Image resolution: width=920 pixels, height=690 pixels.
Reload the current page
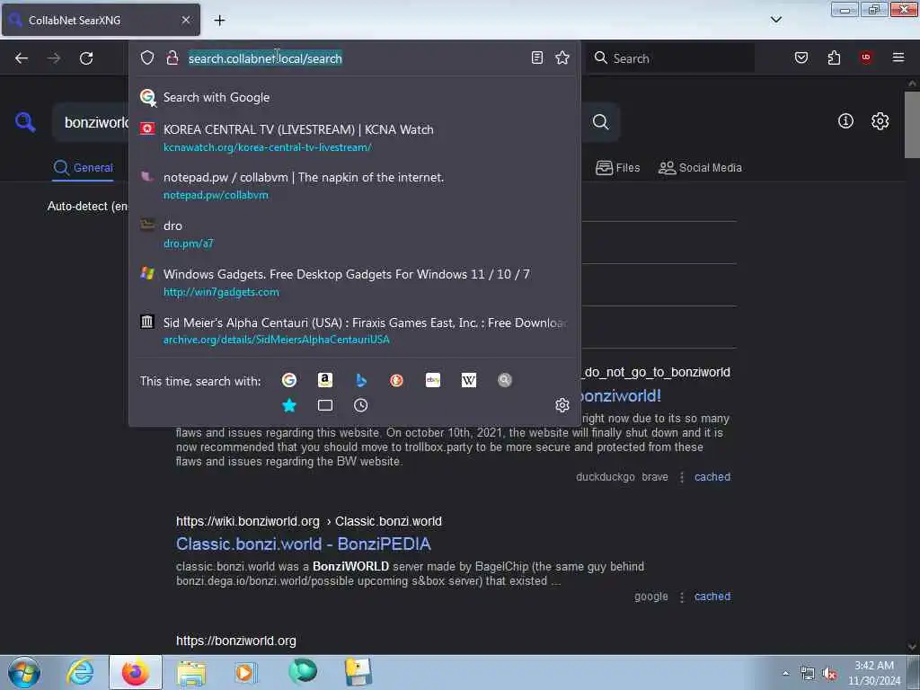pyautogui.click(x=86, y=58)
